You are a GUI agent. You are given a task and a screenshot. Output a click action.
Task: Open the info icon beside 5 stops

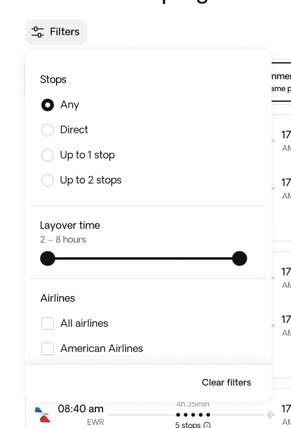click(x=207, y=425)
